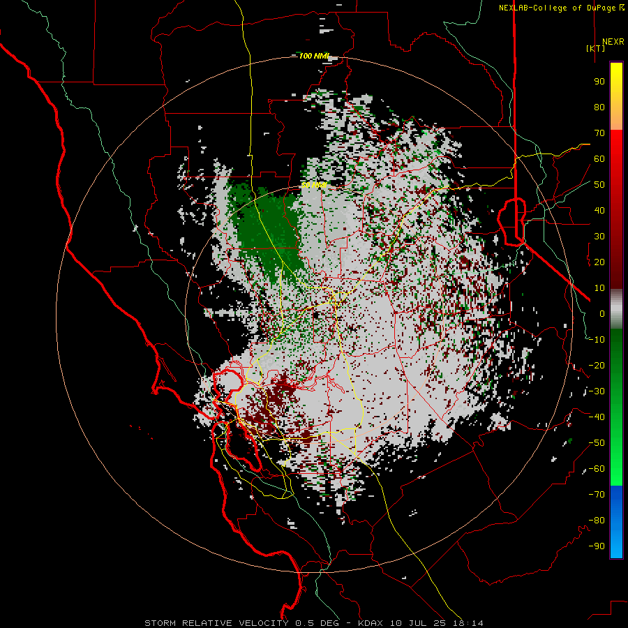
Task: Select the -60 knot scale label
Action: [x=597, y=469]
